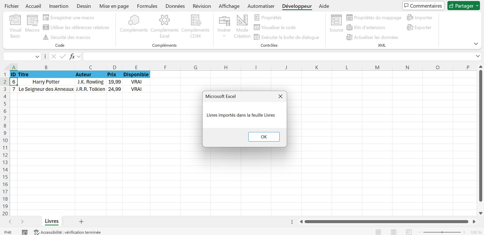Open the Commentaires pane
This screenshot has width=484, height=235.
[x=423, y=6]
